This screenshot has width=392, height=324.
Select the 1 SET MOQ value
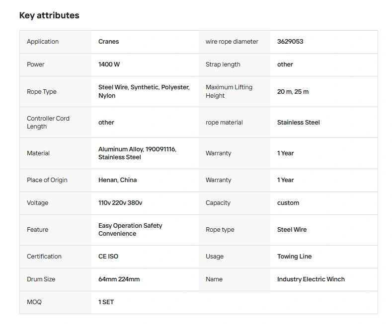106,302
